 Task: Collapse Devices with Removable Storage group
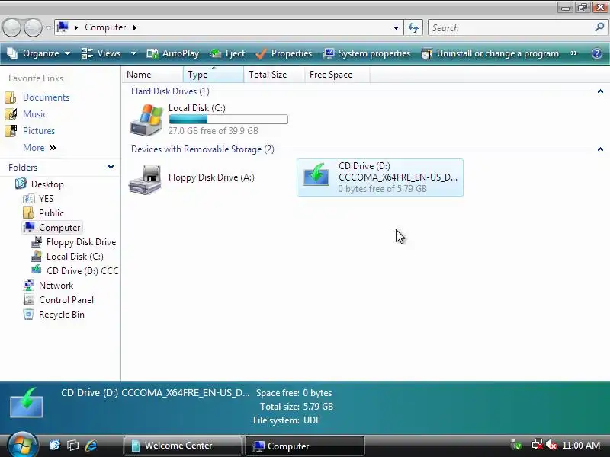click(x=600, y=149)
